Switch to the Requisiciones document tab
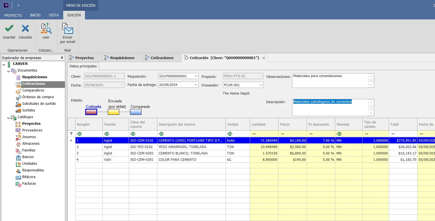Viewport: 435px width, 221px height. (122, 58)
